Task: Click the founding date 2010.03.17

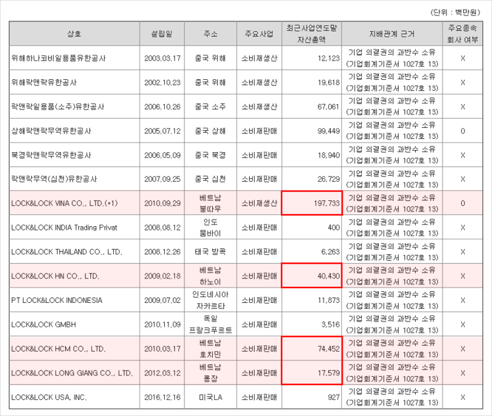Action: 162,349
